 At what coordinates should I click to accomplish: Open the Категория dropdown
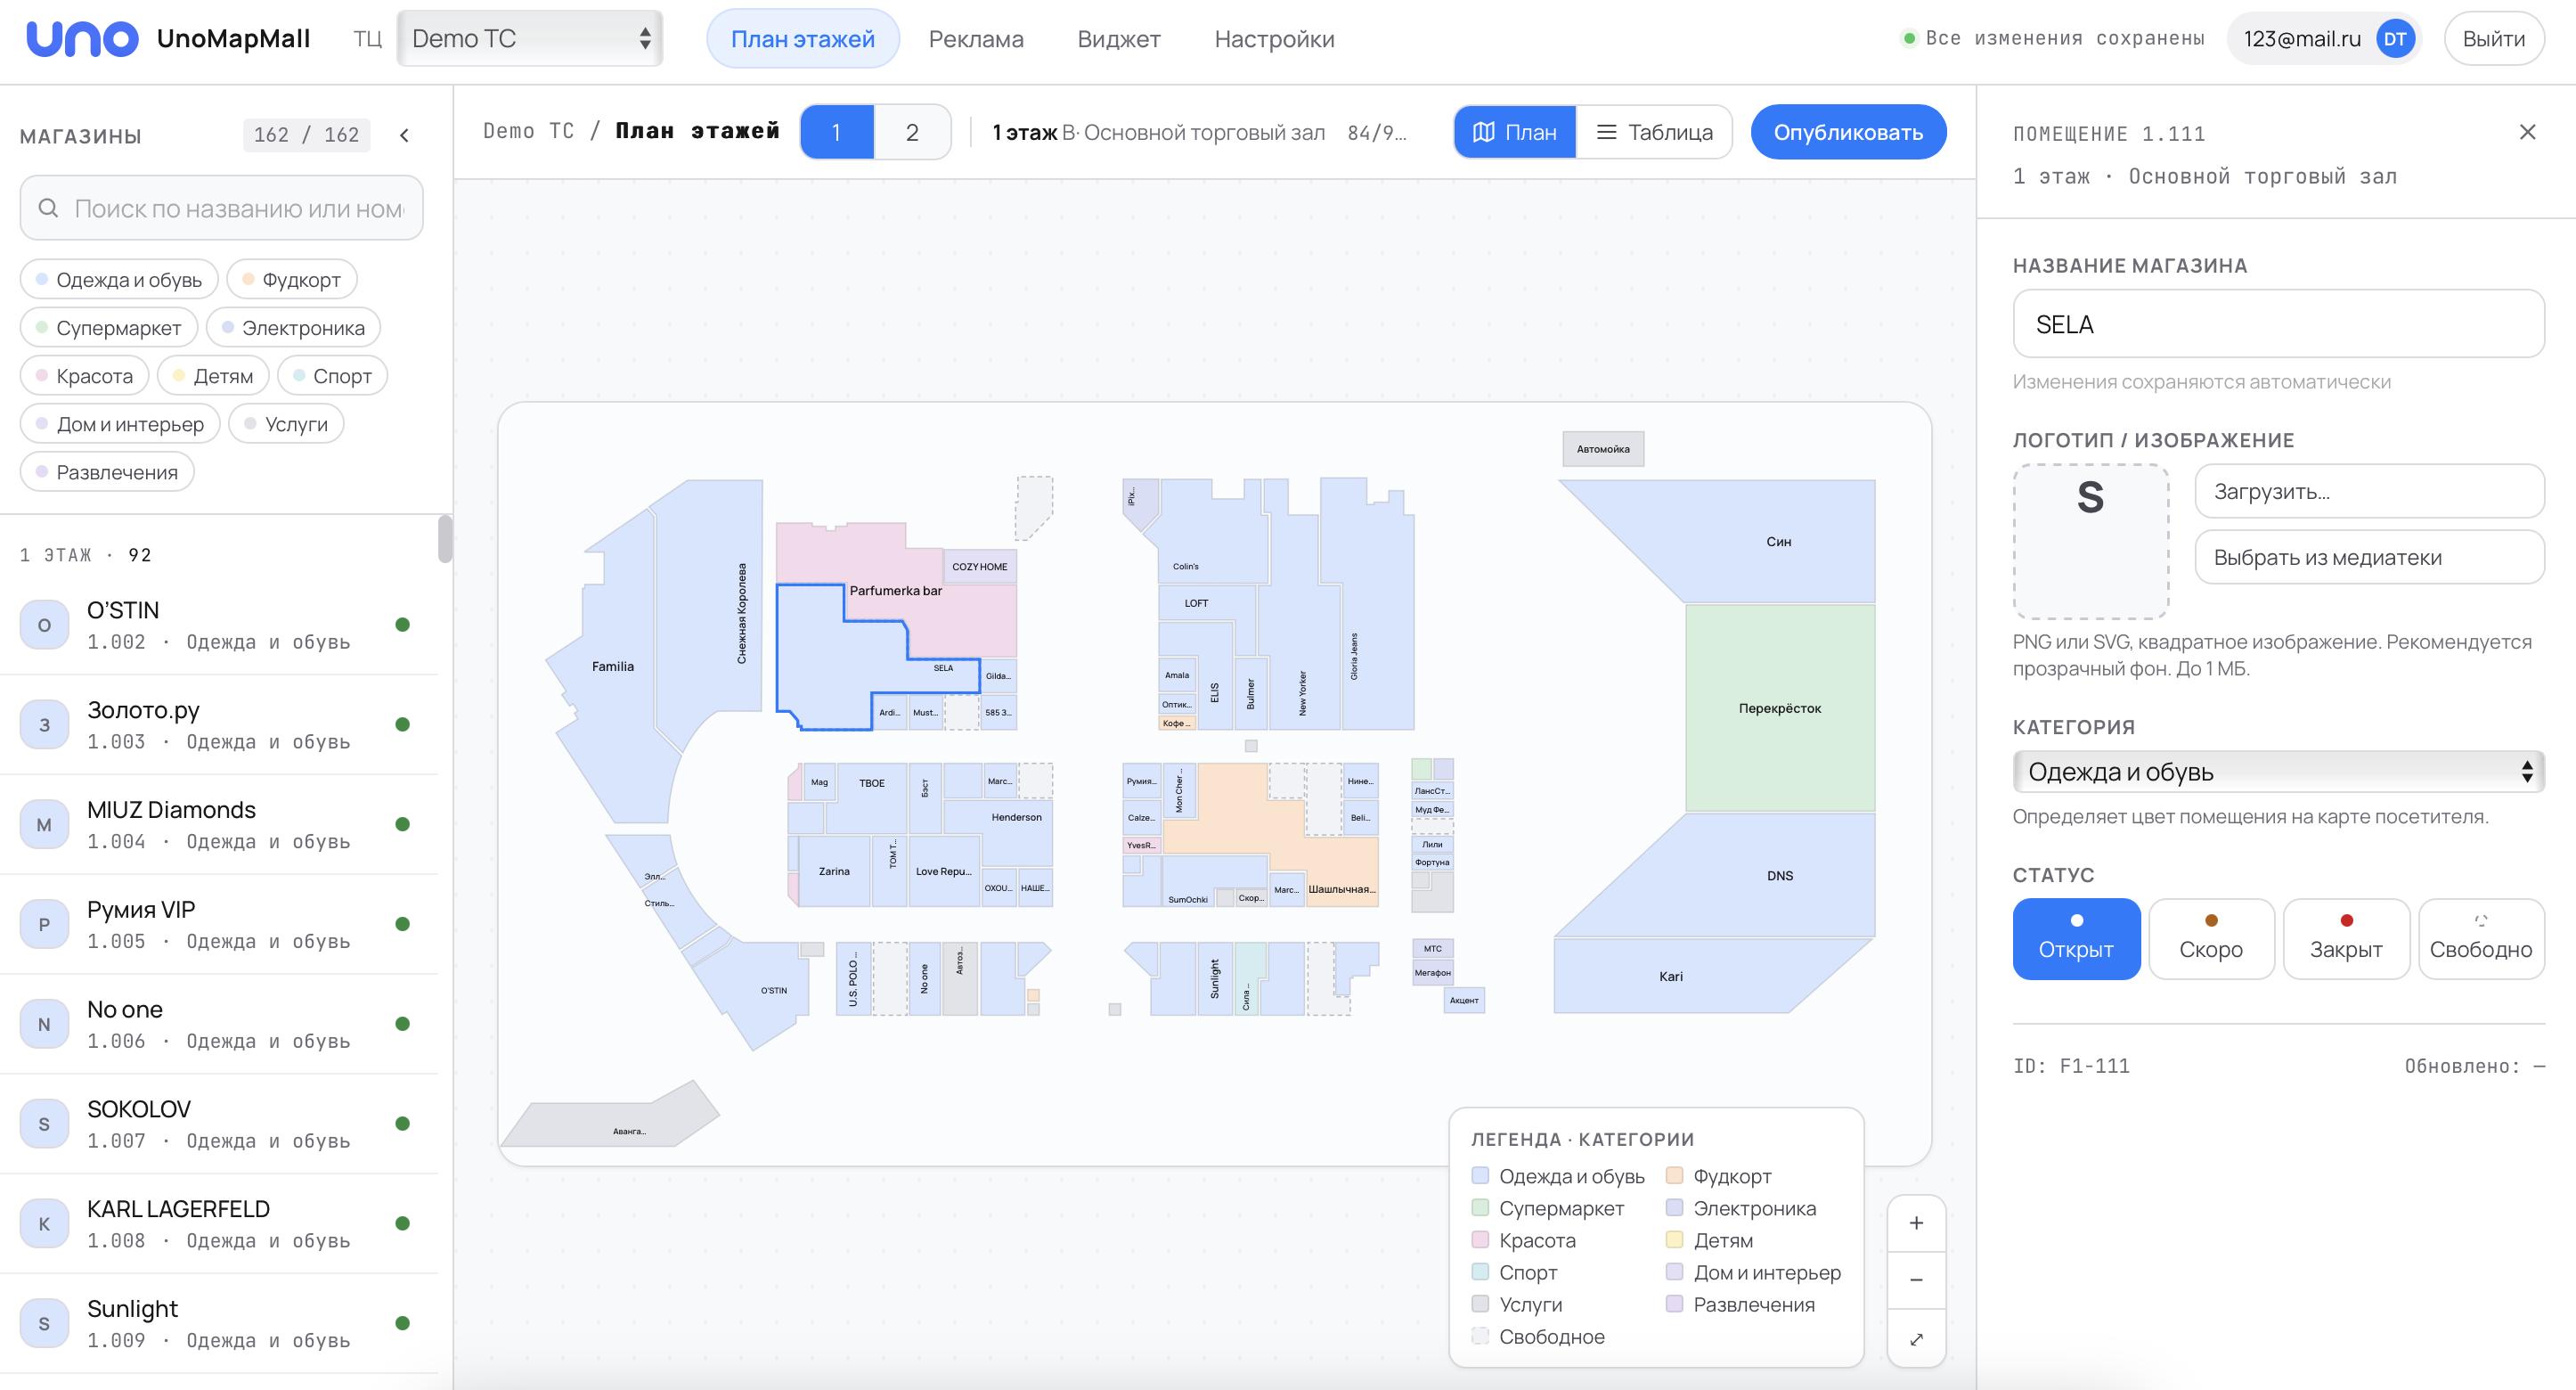point(2278,771)
